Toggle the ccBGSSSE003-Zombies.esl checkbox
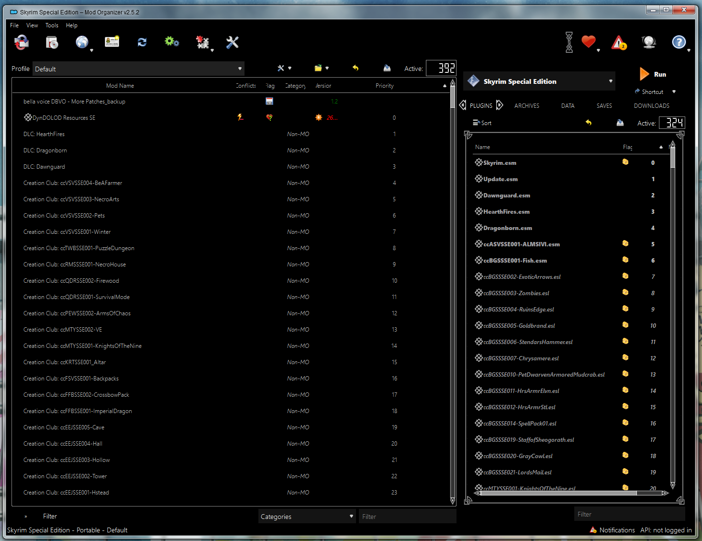This screenshot has height=541, width=702. click(479, 293)
